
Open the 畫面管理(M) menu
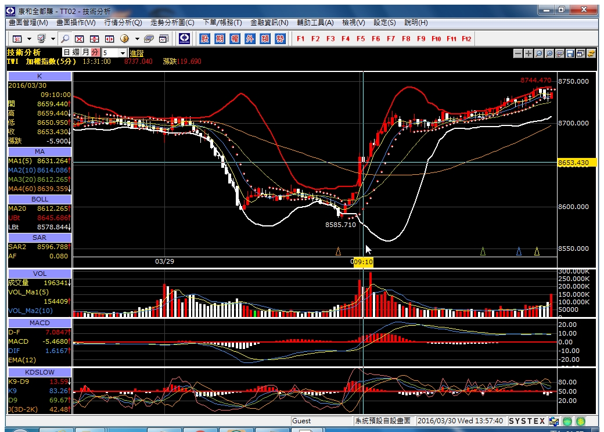[28, 23]
